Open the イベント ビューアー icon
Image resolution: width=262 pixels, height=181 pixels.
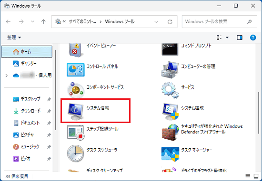pyautogui.click(x=76, y=50)
